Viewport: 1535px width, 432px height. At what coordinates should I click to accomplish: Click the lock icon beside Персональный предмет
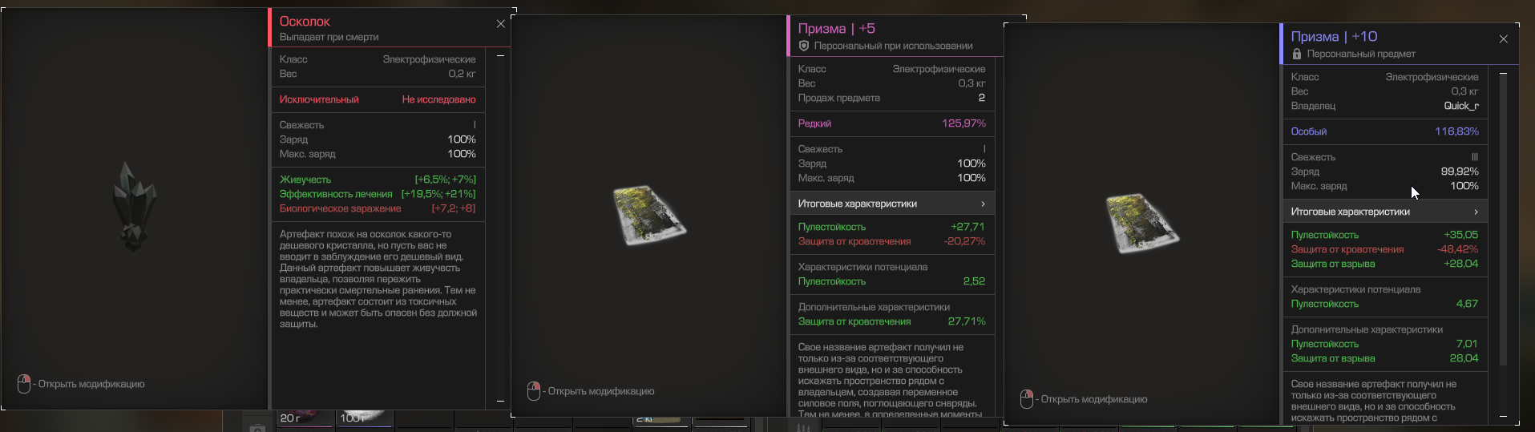point(1297,54)
